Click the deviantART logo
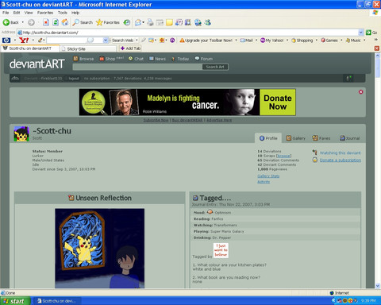The height and width of the screenshot is (305, 381). pos(37,64)
